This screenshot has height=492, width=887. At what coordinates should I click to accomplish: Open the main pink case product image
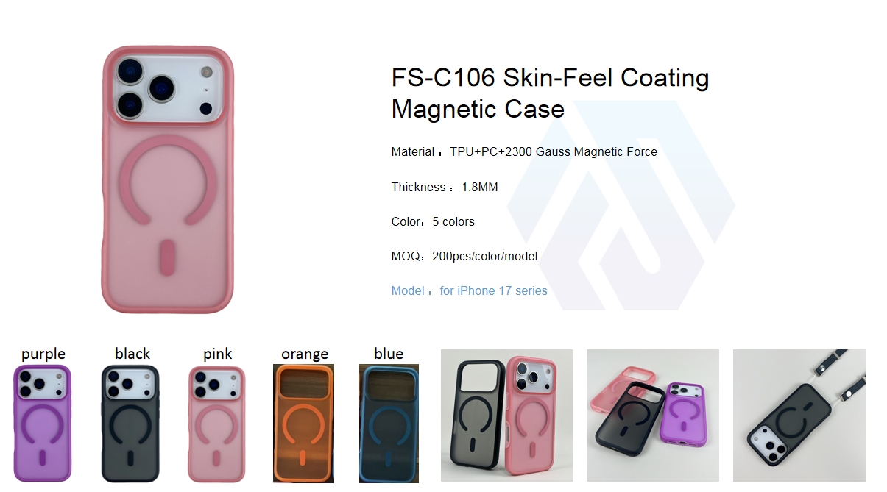[x=167, y=179]
